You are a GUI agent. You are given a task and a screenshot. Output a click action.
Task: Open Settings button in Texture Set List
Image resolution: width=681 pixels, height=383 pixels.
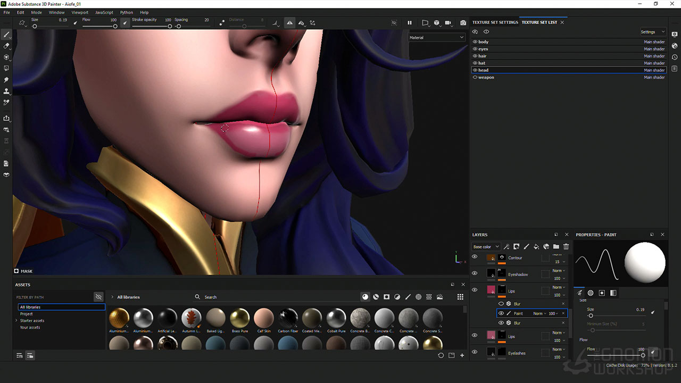point(652,32)
